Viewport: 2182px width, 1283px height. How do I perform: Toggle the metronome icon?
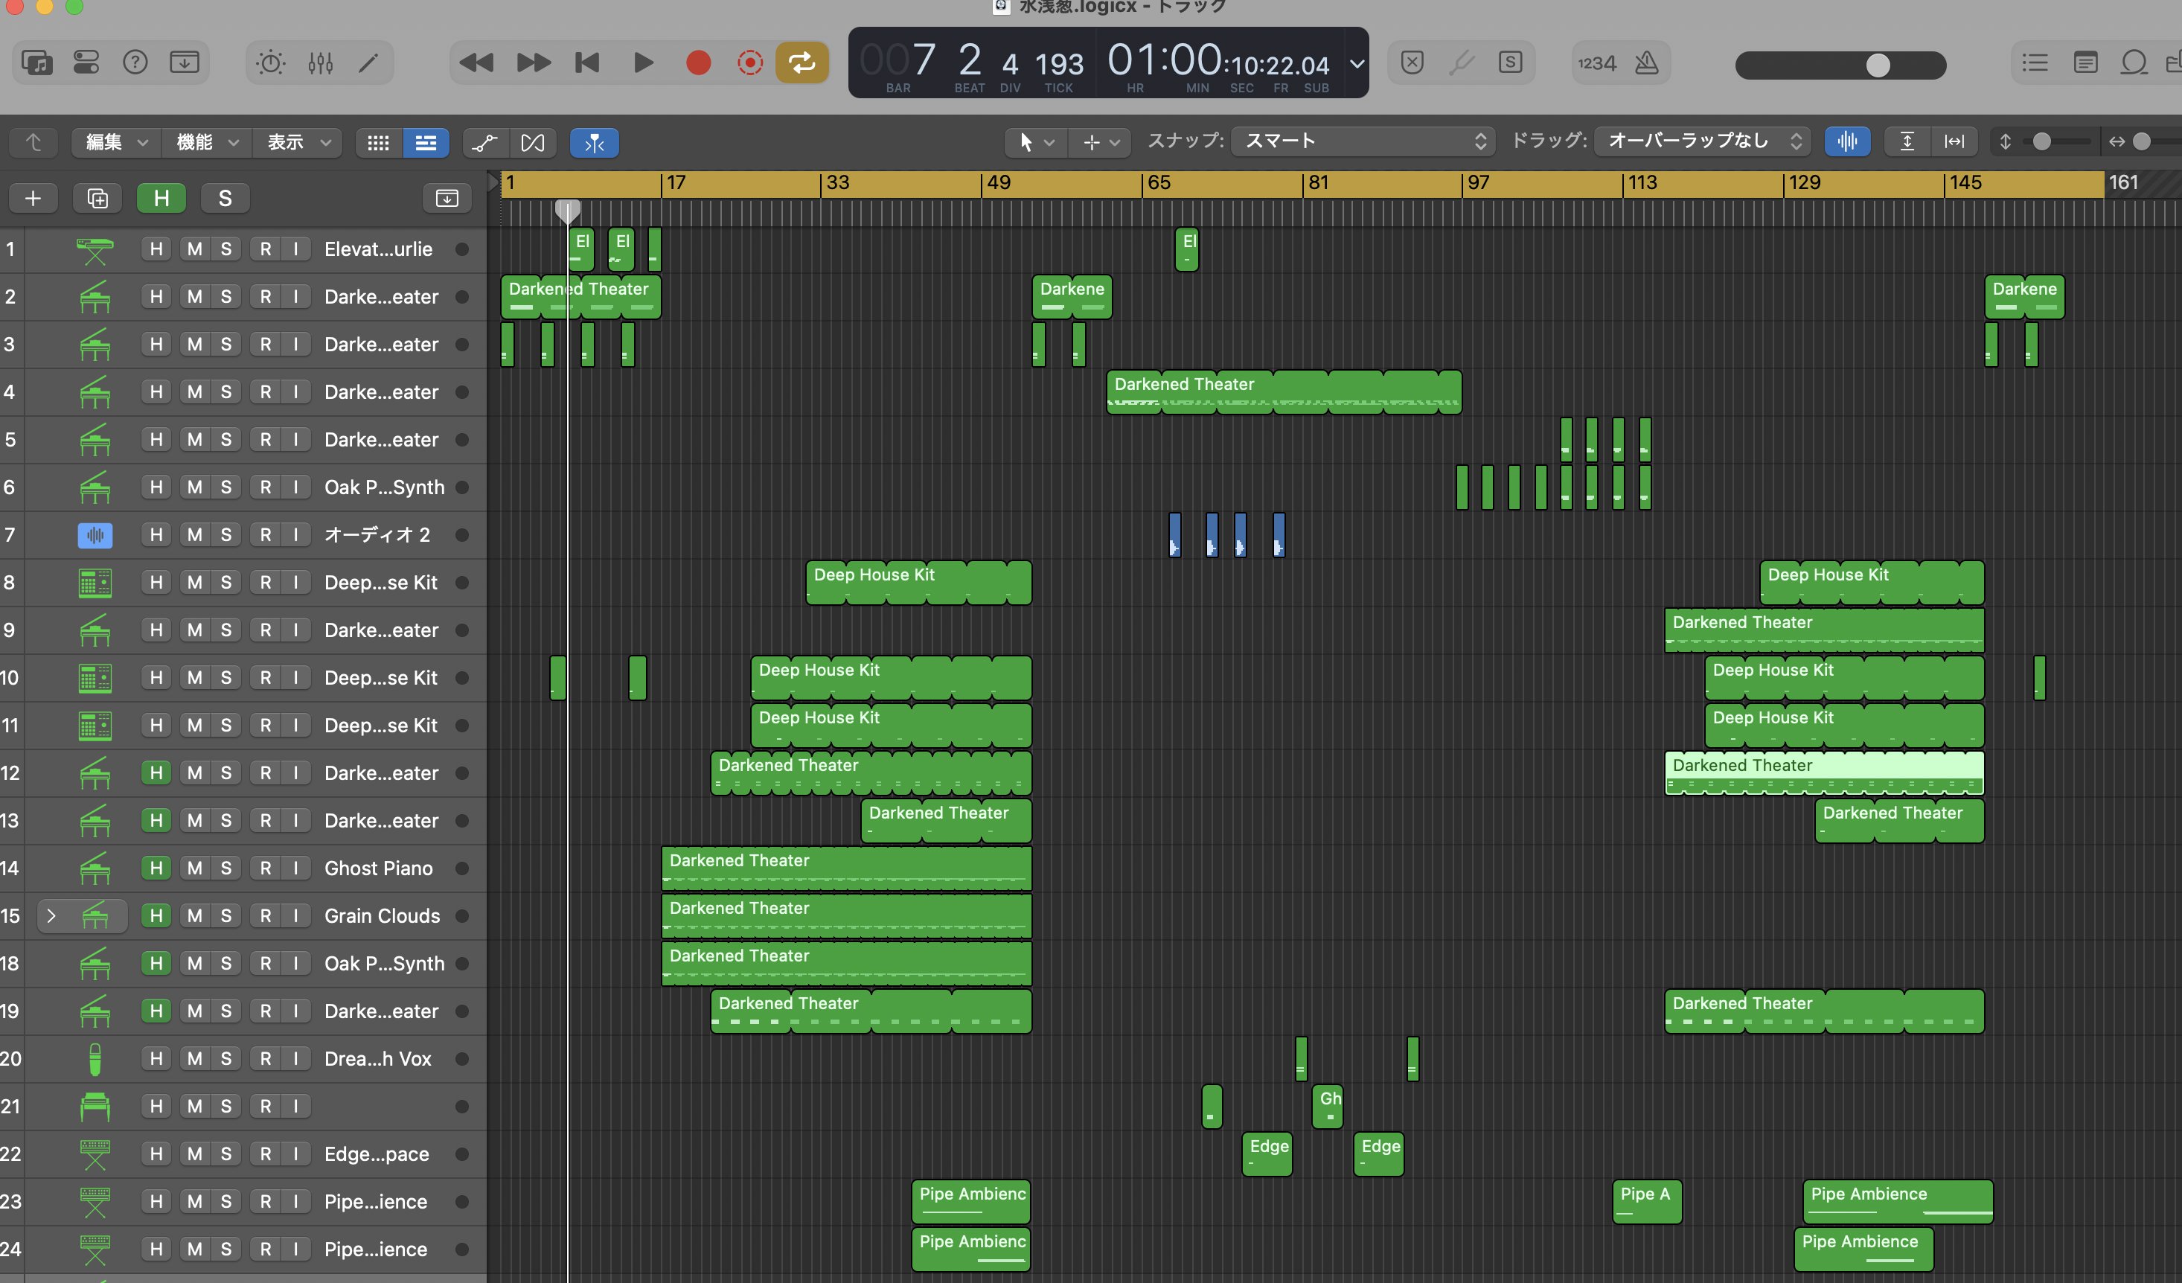pos(1646,63)
